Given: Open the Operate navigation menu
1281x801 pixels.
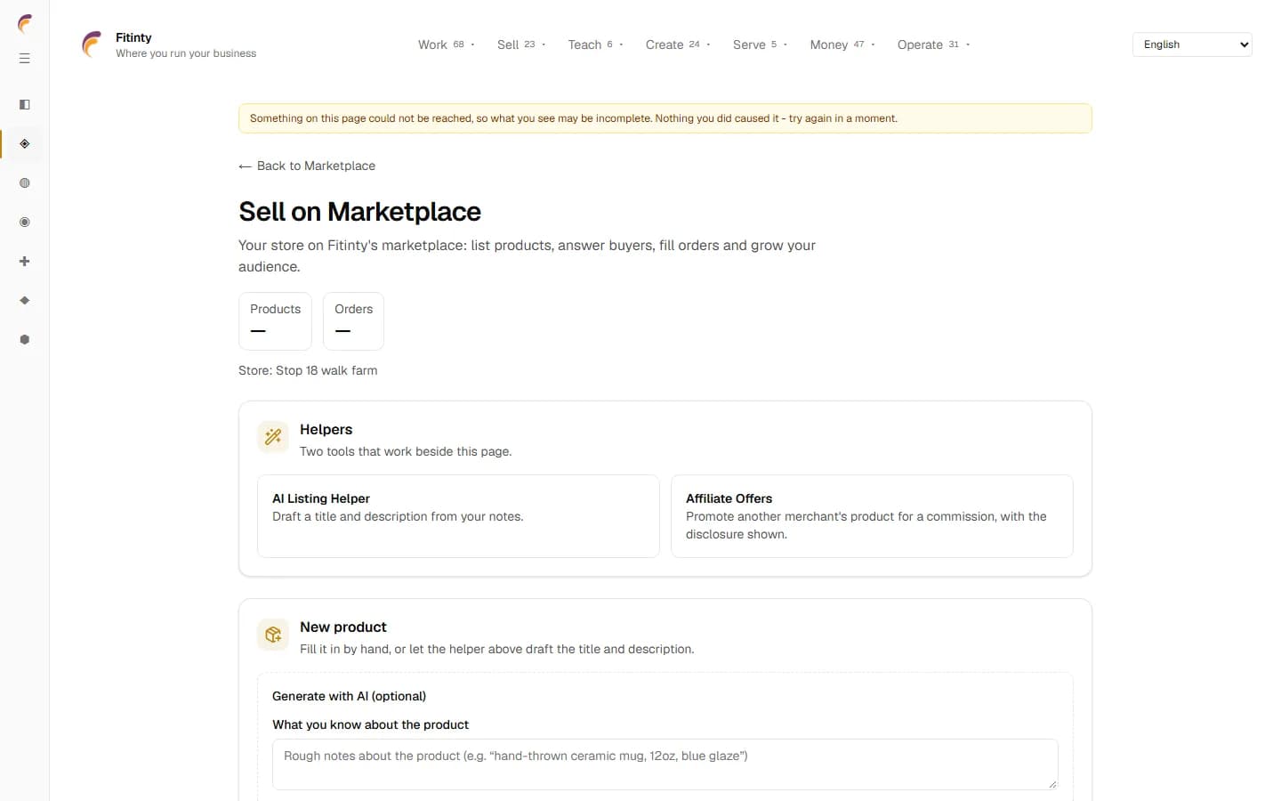Looking at the screenshot, I should tap(933, 44).
